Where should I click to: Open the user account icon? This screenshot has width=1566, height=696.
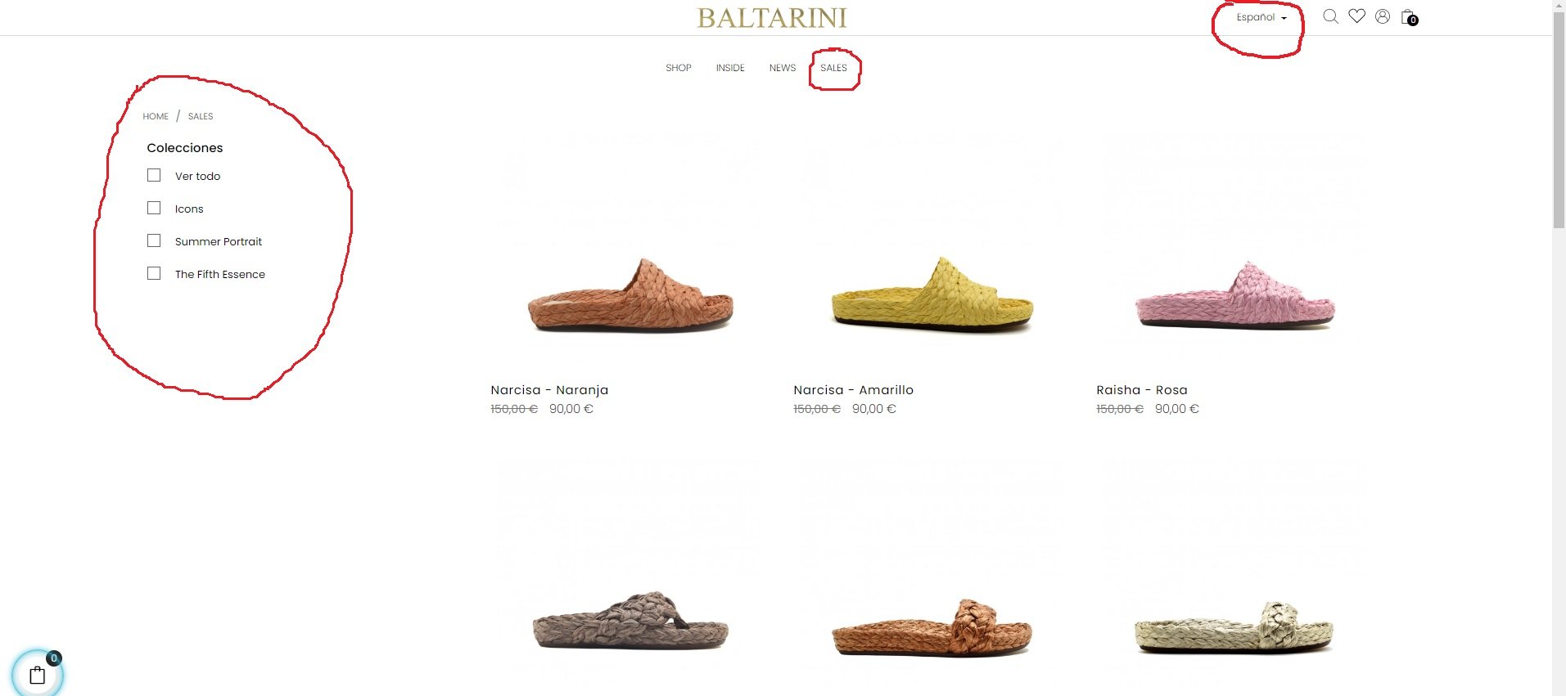tap(1383, 16)
